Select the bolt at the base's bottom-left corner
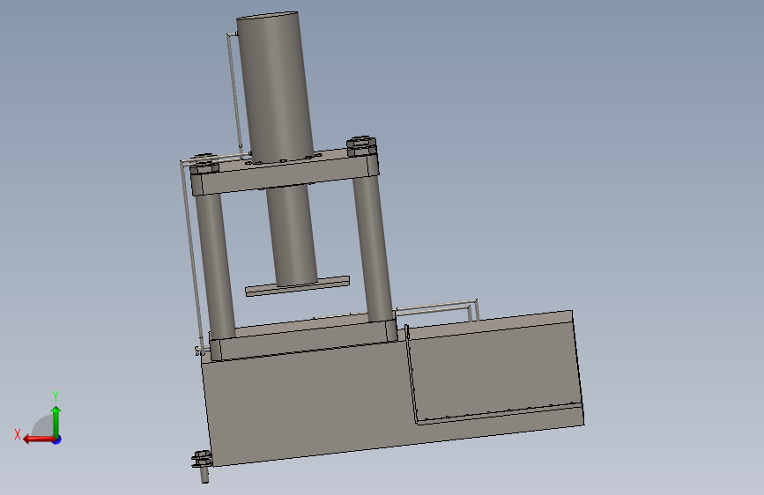 pyautogui.click(x=202, y=465)
